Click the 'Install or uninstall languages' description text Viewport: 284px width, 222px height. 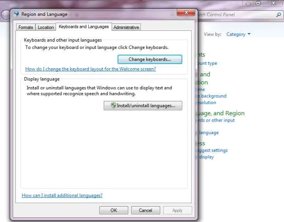(99, 91)
